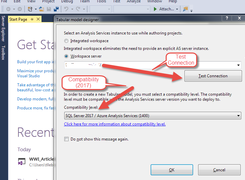Viewport: 245px width, 180px height.
Task: Open the Help menu
Action: pos(173,1)
